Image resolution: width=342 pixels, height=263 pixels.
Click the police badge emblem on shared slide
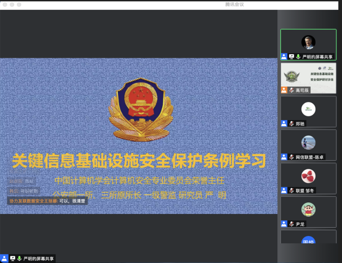pyautogui.click(x=141, y=110)
